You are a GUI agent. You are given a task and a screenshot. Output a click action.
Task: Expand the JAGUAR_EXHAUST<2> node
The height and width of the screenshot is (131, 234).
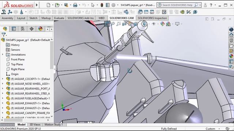point(3,108)
